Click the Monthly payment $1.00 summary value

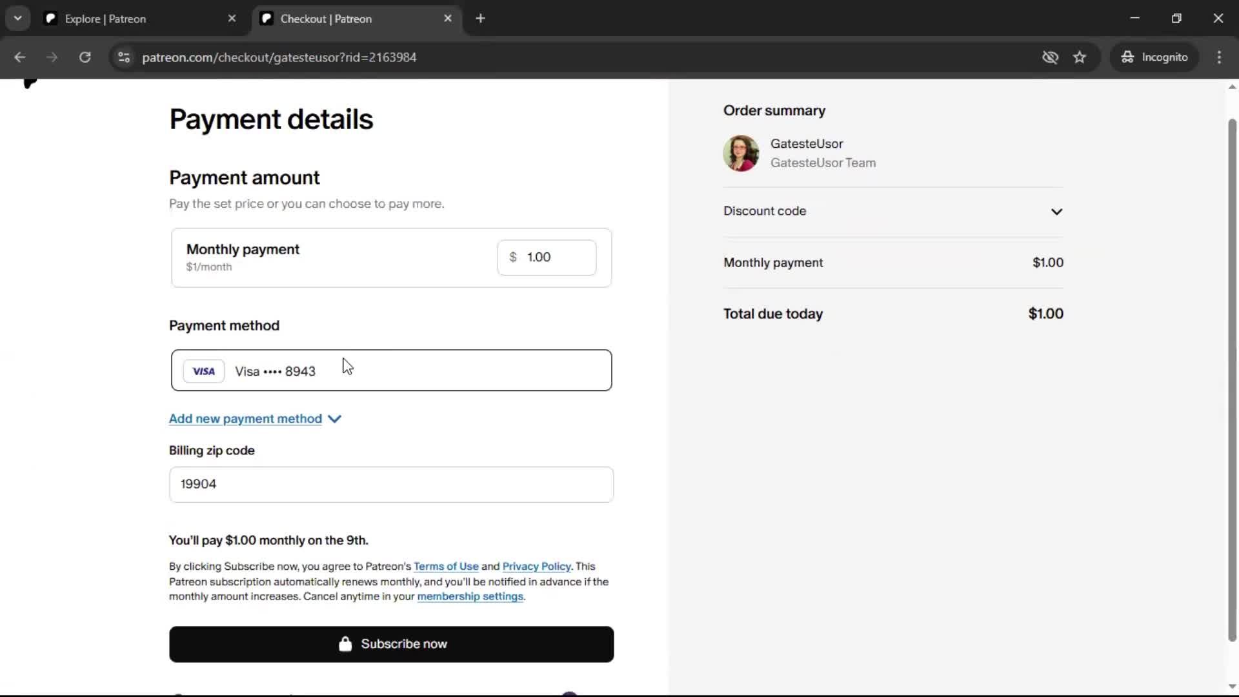coord(1048,263)
